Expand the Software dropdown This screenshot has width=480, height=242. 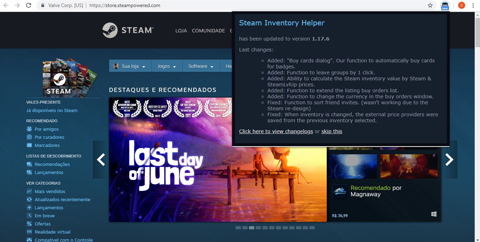[x=201, y=66]
